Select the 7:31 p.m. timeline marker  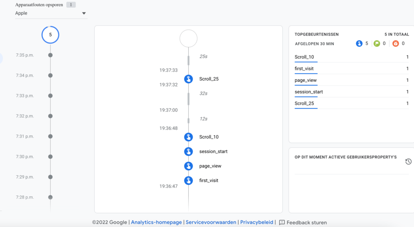(x=51, y=136)
